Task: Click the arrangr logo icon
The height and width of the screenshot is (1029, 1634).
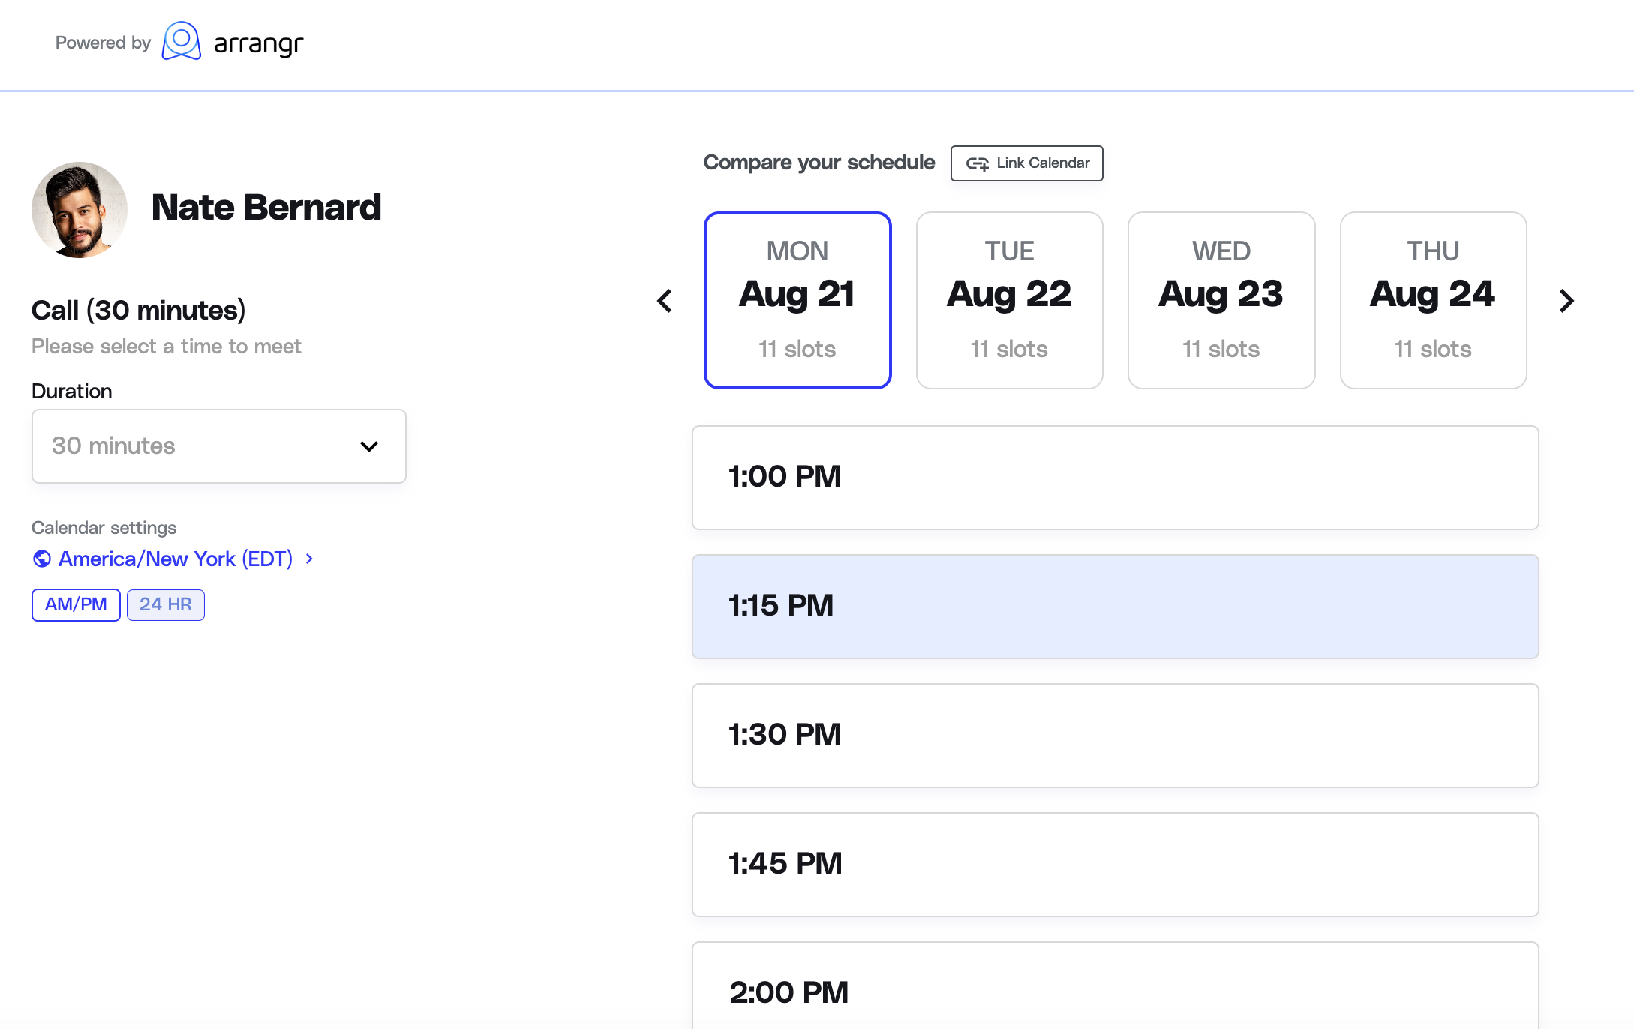Action: tap(181, 41)
